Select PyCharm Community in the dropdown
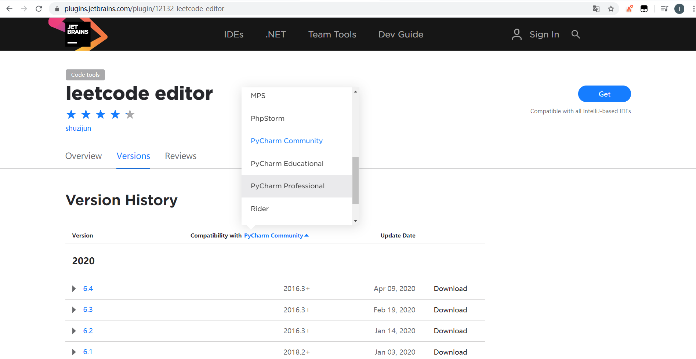Screen dimensions: 696x359 tap(297, 141)
